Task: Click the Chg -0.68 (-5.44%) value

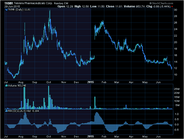Action: (x=158, y=7)
